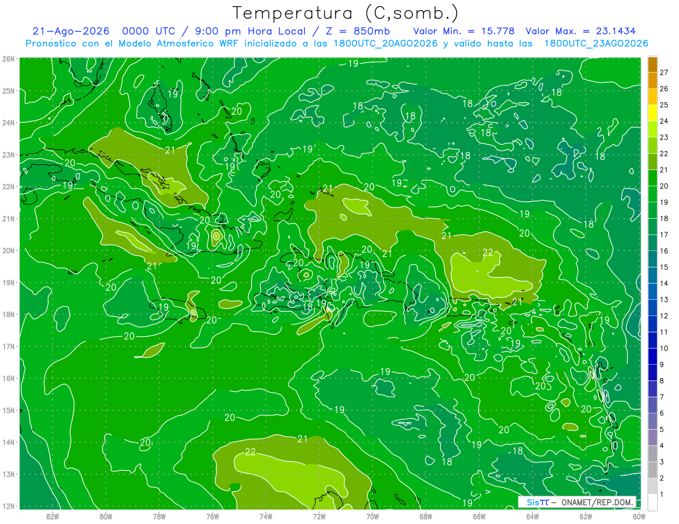The image size is (679, 524).
Task: Click color scale value 3
Action: click(662, 462)
